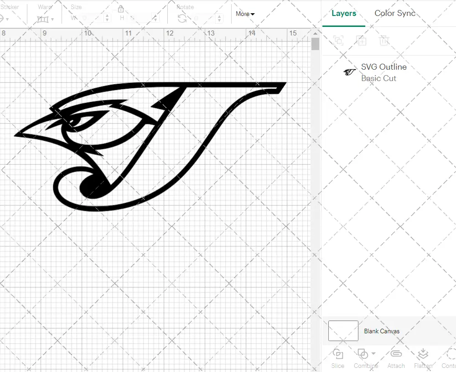The image size is (456, 372).
Task: Click the Basic Cut operation text
Action: (378, 78)
